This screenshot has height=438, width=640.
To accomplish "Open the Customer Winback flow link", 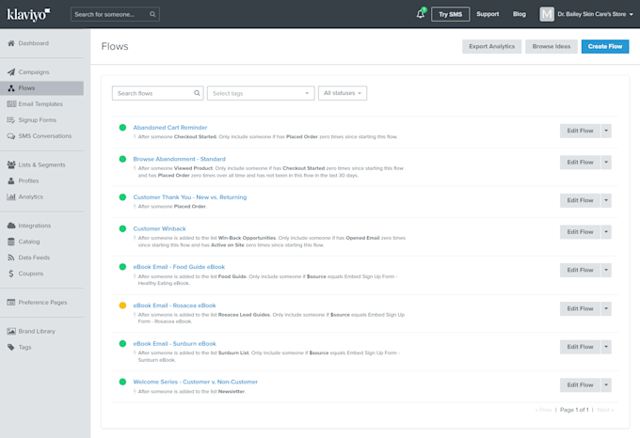I will coord(160,228).
